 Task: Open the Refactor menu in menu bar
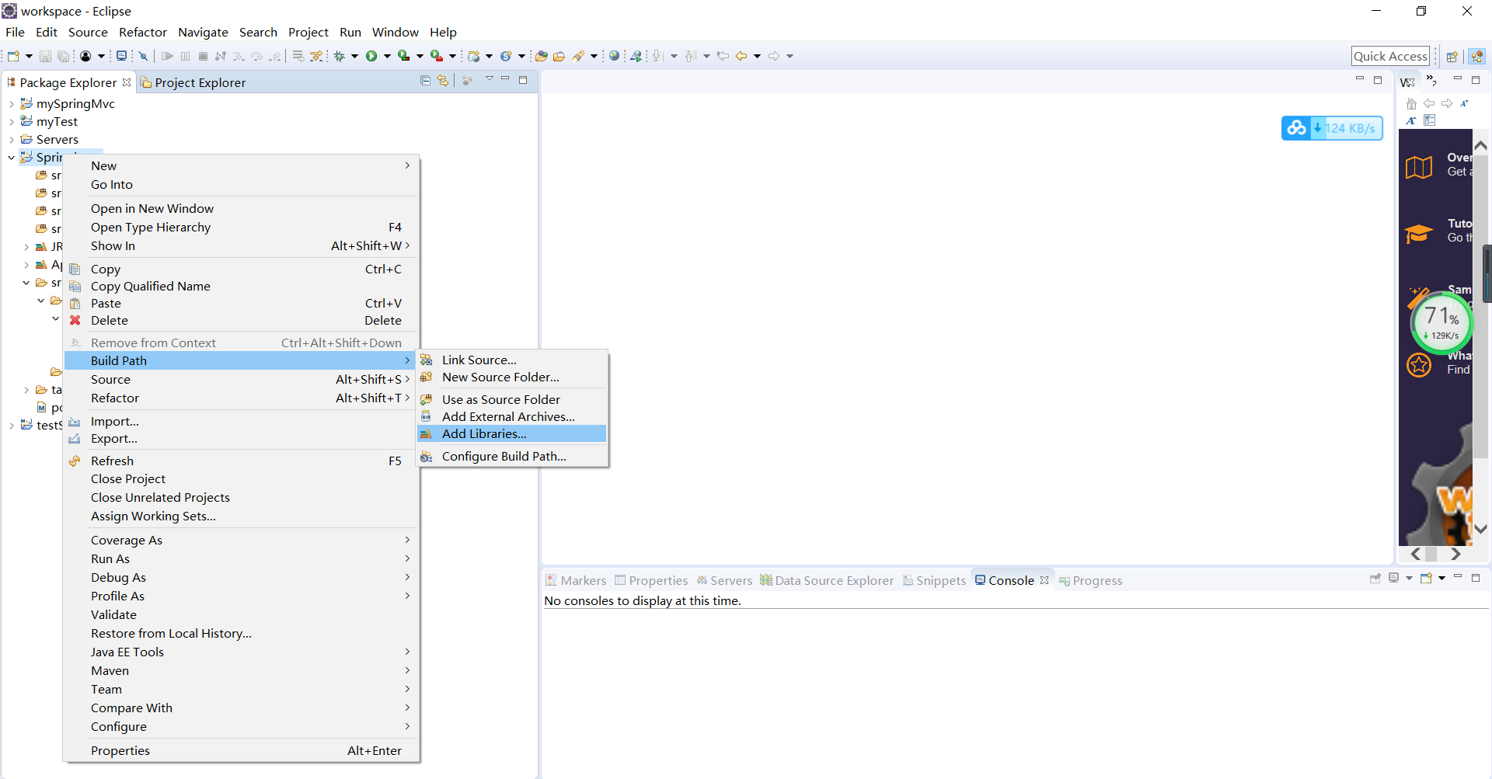[143, 32]
